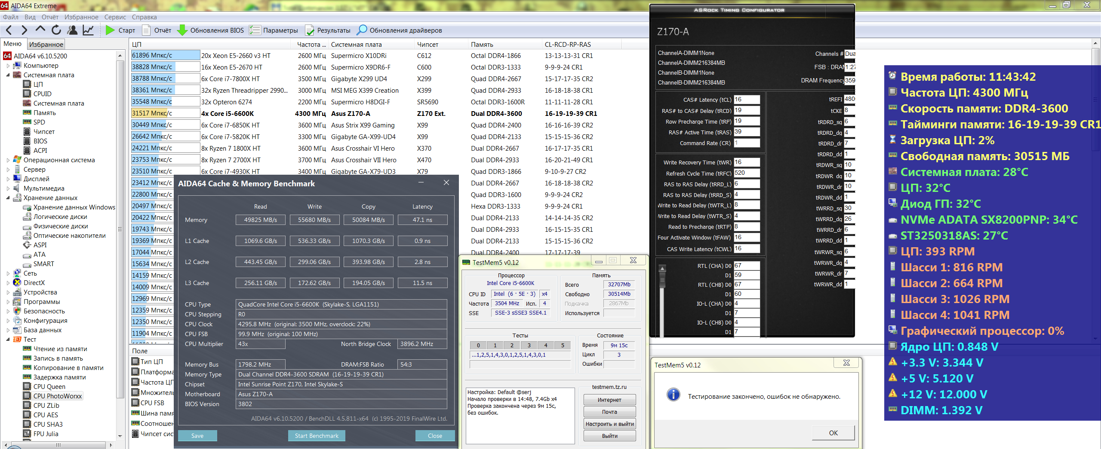The image size is (1101, 449).
Task: Go back with the toolbar left arrow
Action: (x=9, y=30)
